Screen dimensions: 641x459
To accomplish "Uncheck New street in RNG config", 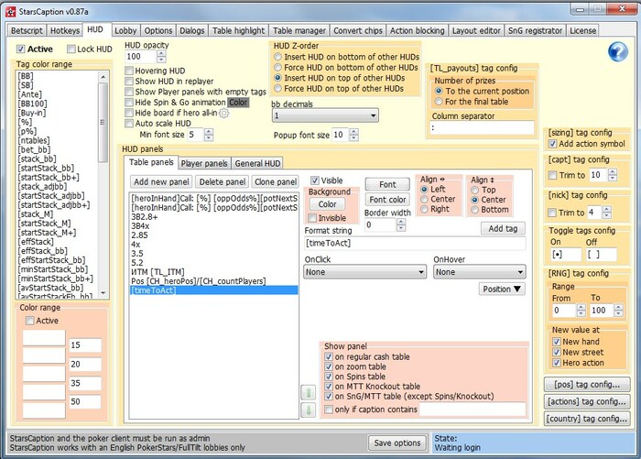I will (557, 352).
